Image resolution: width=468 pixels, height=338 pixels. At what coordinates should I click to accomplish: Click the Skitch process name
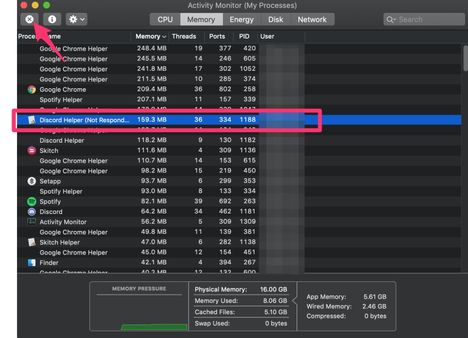(49, 151)
